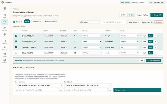Screen dimensions: 167x104
Task: Switch to Live Compare tab
Action: pyautogui.click(x=125, y=2)
